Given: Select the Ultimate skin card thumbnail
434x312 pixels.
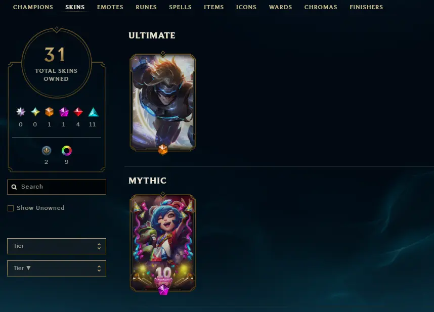Looking at the screenshot, I should pyautogui.click(x=163, y=102).
